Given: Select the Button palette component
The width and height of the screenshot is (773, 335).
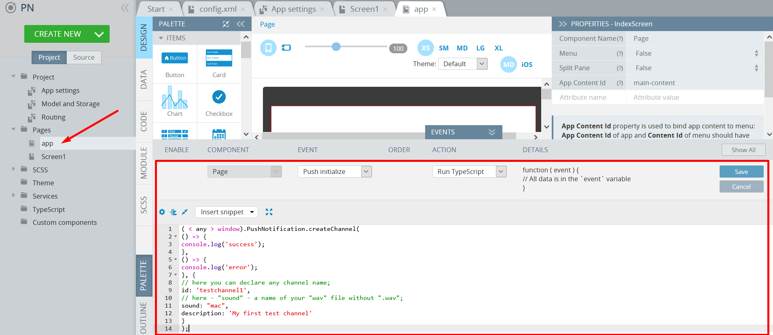Looking at the screenshot, I should [175, 64].
